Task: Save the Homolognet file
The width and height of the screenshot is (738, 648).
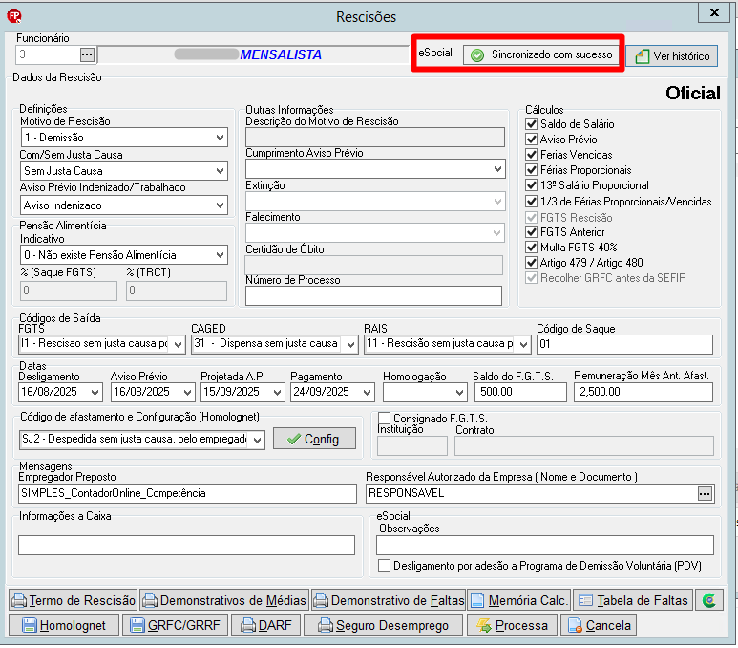Action: pos(64,625)
